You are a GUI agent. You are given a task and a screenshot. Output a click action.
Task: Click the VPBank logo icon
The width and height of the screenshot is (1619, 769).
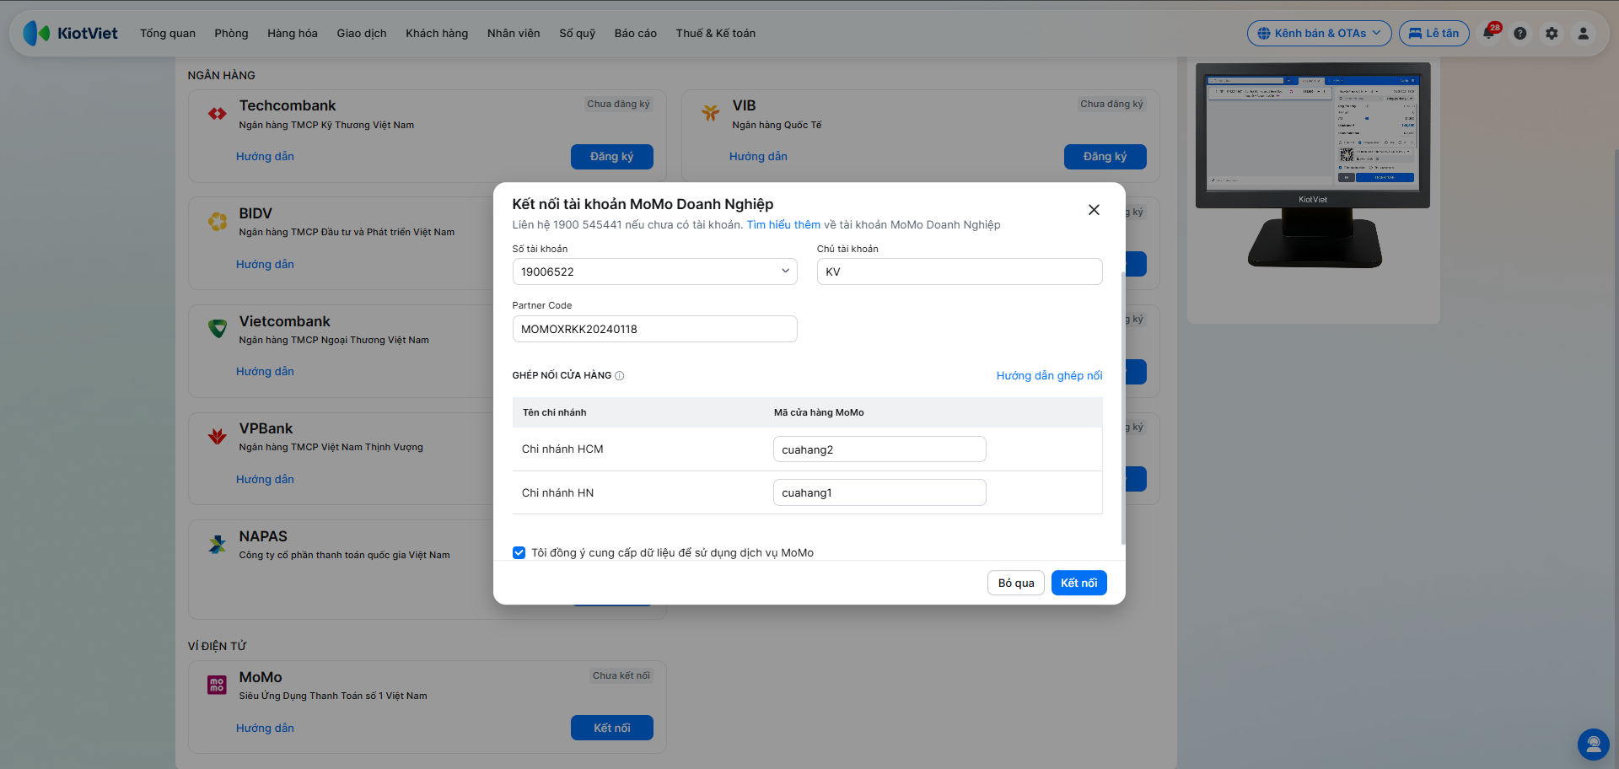[x=218, y=436]
